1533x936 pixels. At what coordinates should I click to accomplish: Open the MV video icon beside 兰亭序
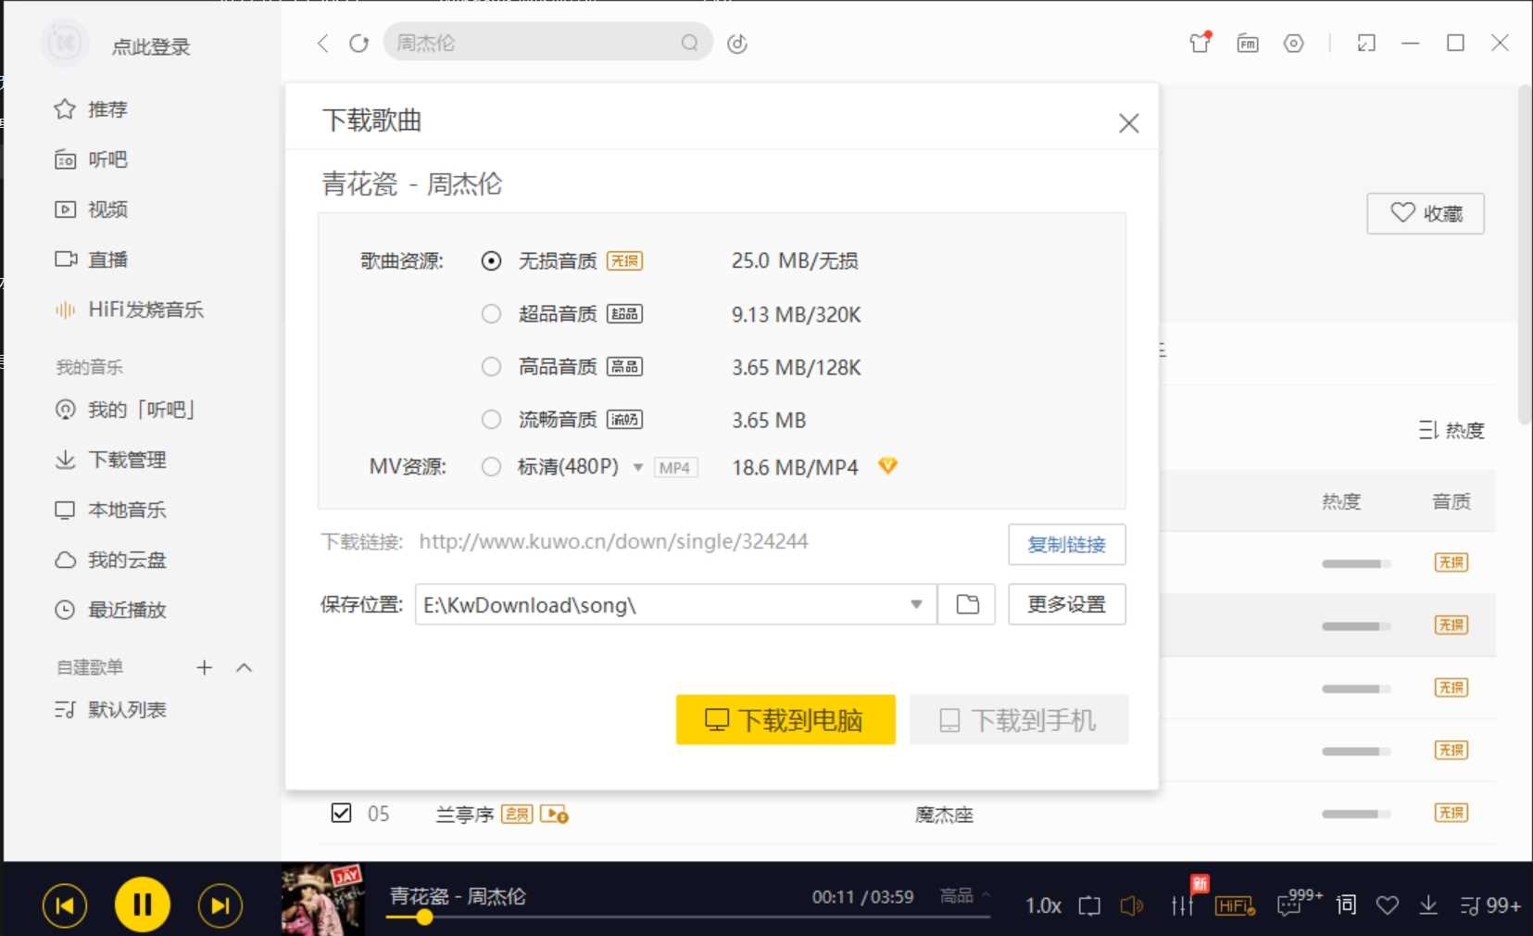click(554, 815)
